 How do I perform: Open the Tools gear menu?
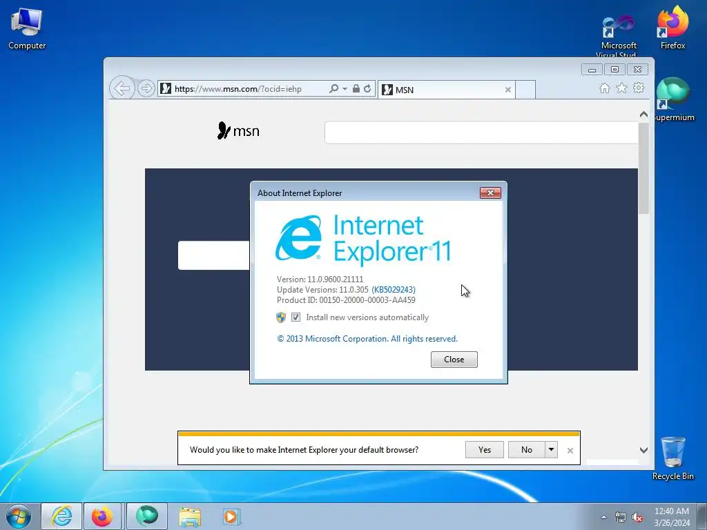pos(639,88)
